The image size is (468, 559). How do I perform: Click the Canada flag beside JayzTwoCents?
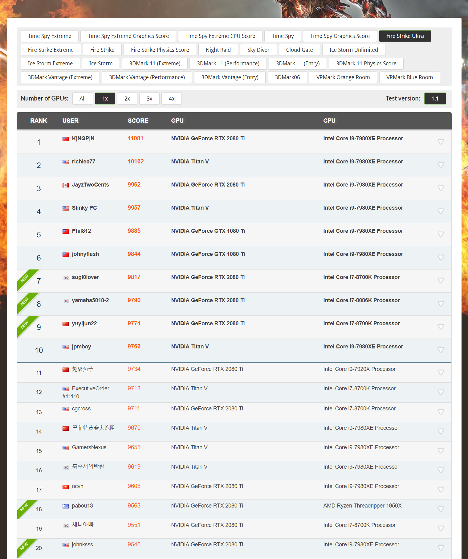pyautogui.click(x=66, y=185)
